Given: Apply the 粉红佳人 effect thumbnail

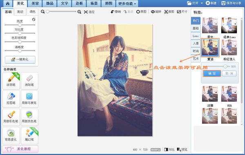Looking at the screenshot, I should (229, 47).
